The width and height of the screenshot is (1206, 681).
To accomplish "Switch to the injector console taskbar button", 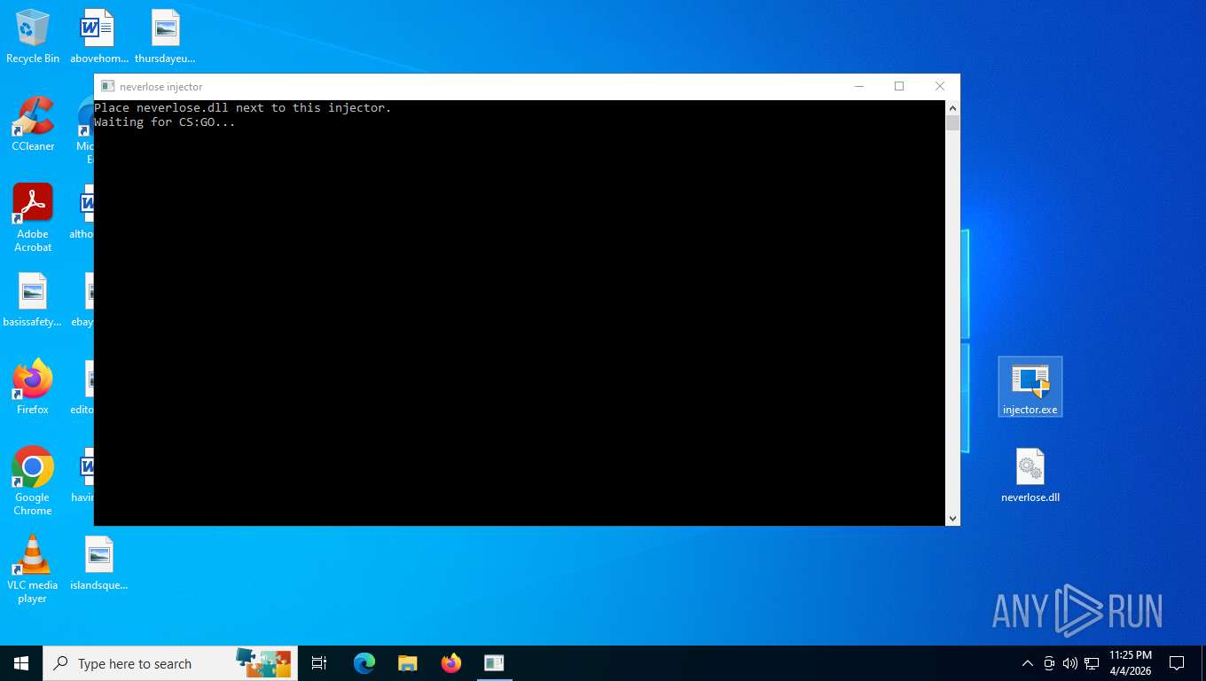I will (494, 663).
